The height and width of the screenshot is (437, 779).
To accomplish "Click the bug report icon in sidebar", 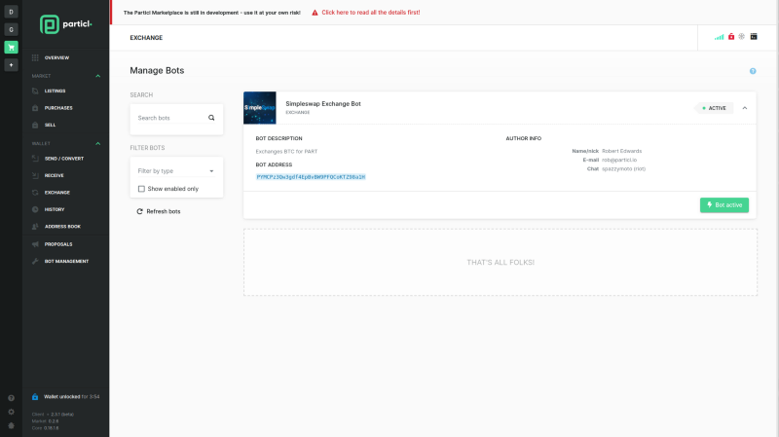I will 11,425.
